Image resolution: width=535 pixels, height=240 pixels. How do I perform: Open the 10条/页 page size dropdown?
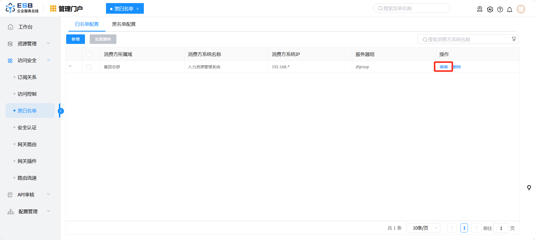(x=423, y=228)
